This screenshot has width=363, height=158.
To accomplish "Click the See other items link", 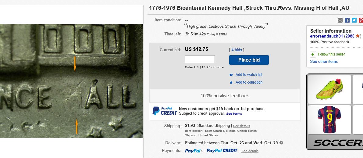I will click(324, 62).
